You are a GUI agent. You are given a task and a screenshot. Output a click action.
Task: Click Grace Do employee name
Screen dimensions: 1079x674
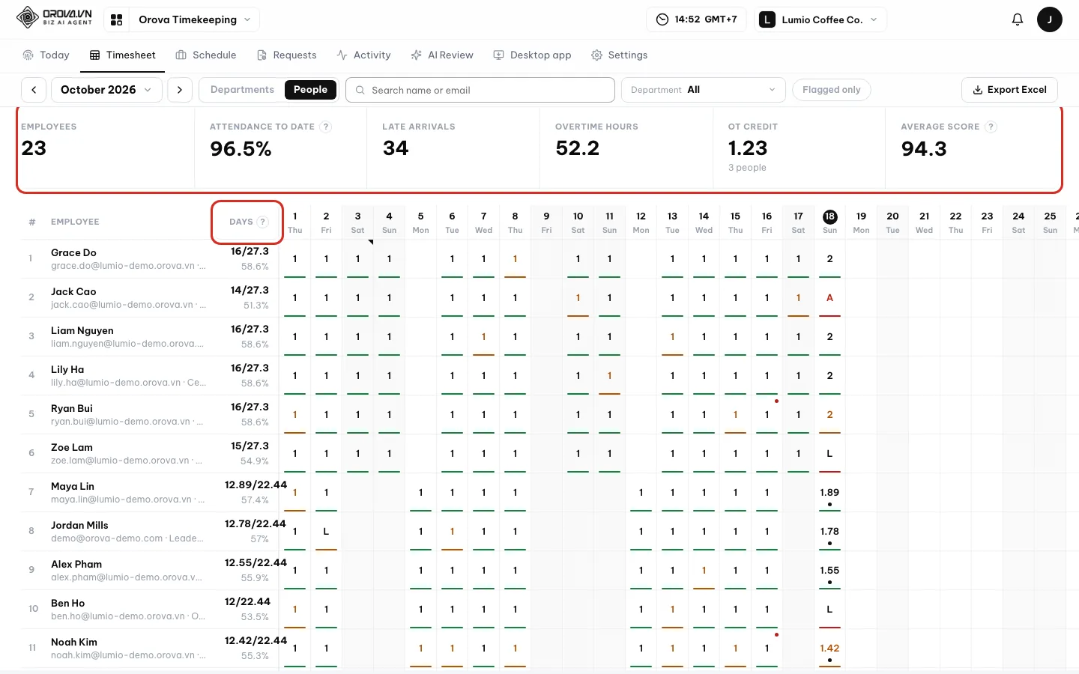point(73,253)
